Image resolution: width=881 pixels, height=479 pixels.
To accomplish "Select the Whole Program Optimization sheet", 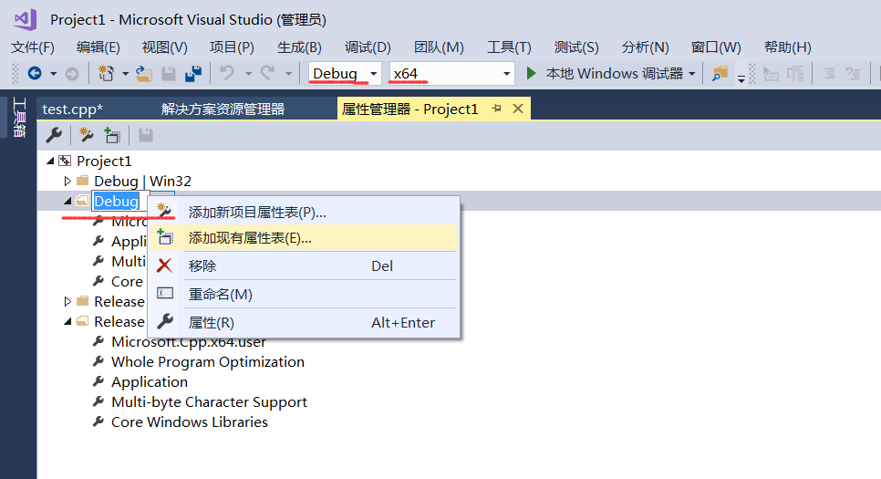I will click(208, 361).
